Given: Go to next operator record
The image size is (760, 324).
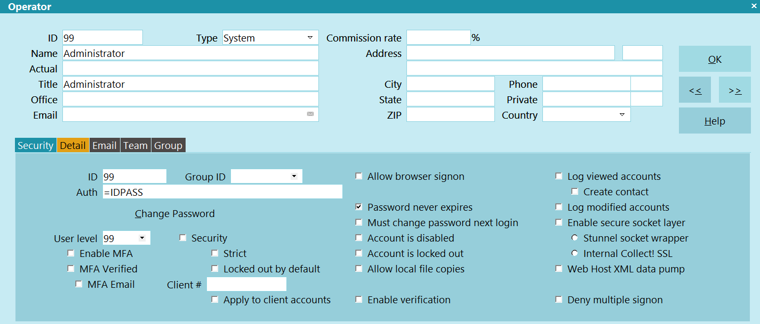Looking at the screenshot, I should (735, 90).
